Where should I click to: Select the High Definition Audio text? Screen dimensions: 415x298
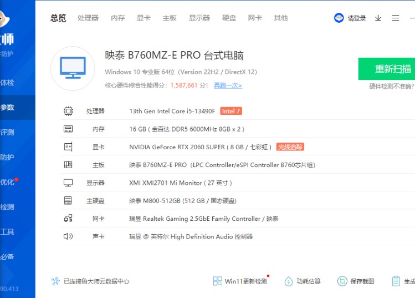[x=191, y=236]
